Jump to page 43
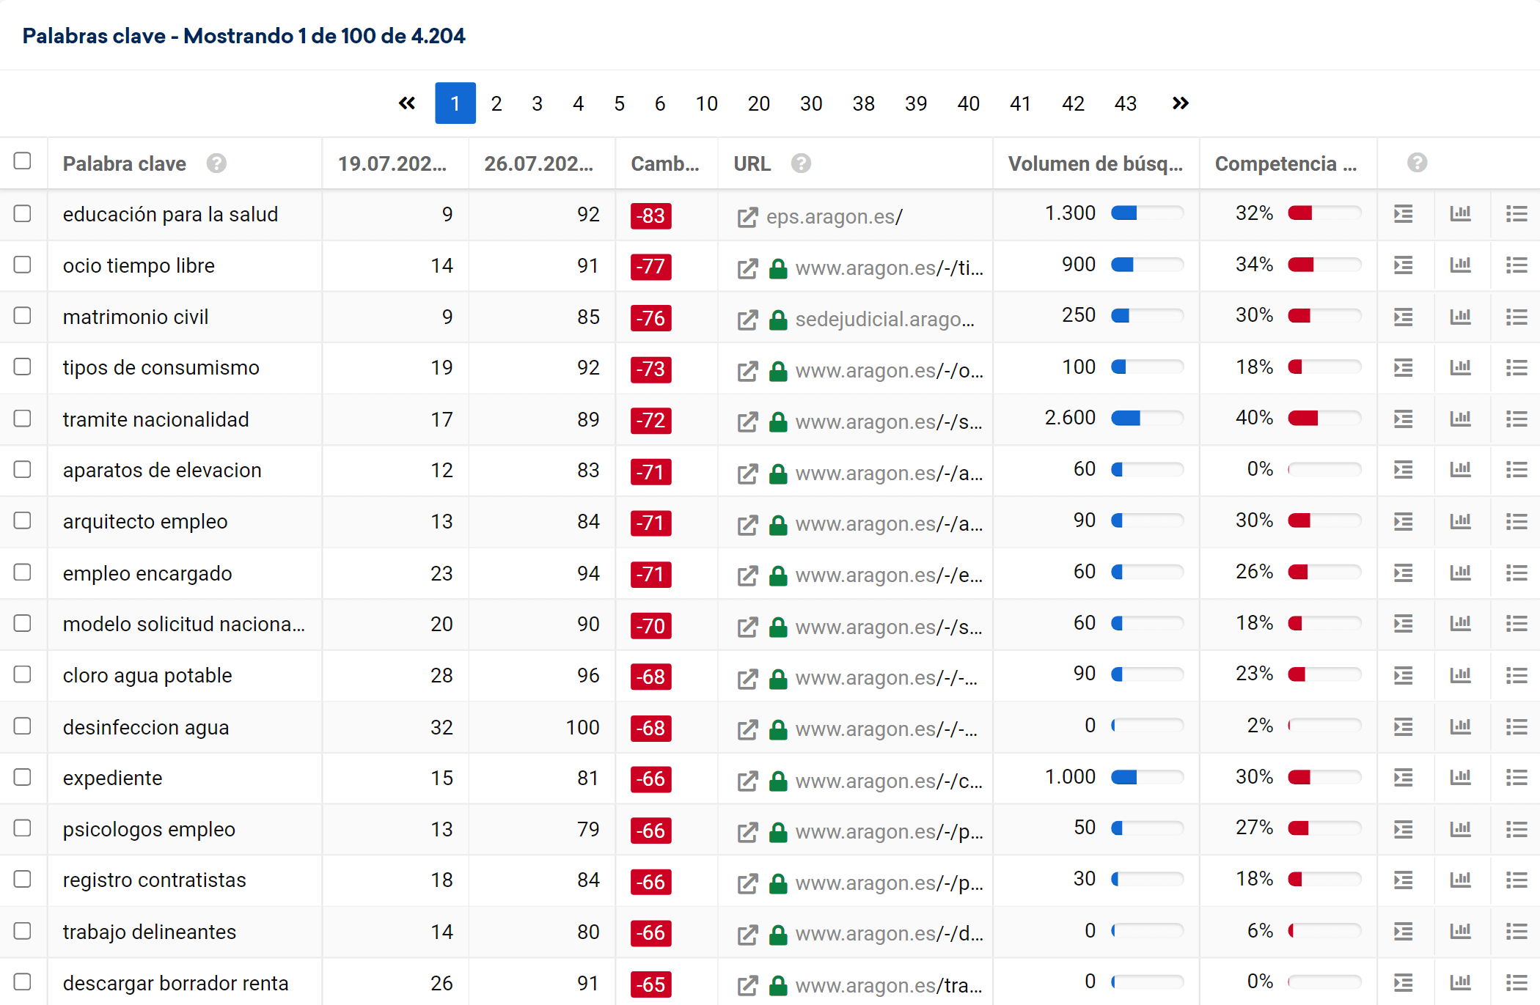 coord(1125,103)
